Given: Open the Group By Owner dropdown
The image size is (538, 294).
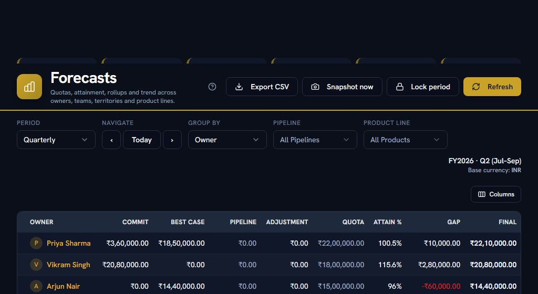Looking at the screenshot, I should [x=227, y=140].
